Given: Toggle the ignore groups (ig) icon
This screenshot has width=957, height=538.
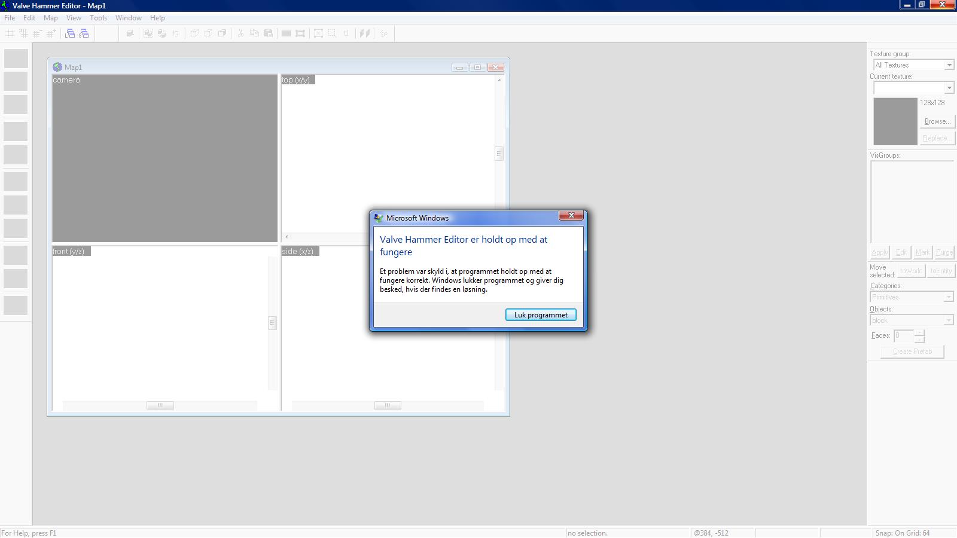Looking at the screenshot, I should pos(175,33).
